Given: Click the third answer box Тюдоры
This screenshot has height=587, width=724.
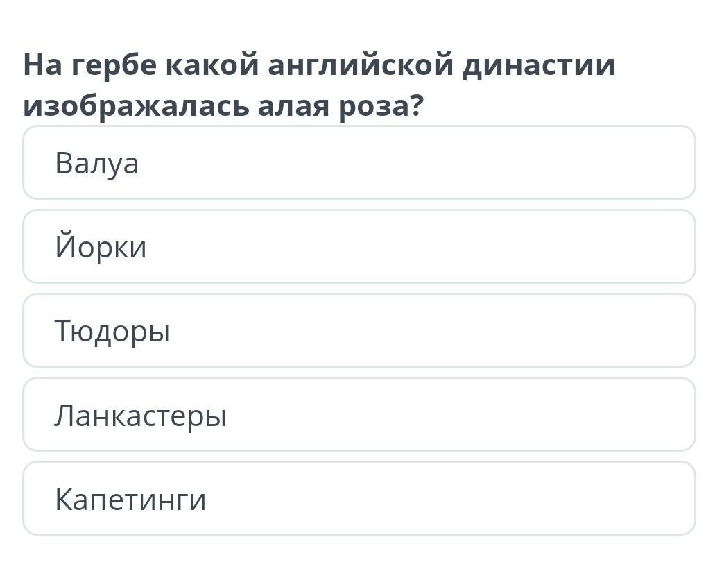Looking at the screenshot, I should [x=359, y=331].
